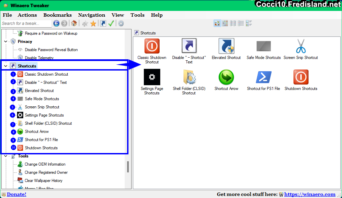Screen dimensions: 342x198
Task: Select Change Registered Owner in tree
Action: coord(46,172)
